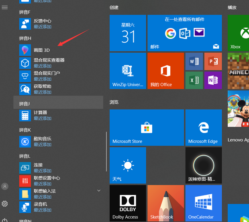Open Get Help (获取帮助) app
This screenshot has height=222, width=249.
(61, 89)
